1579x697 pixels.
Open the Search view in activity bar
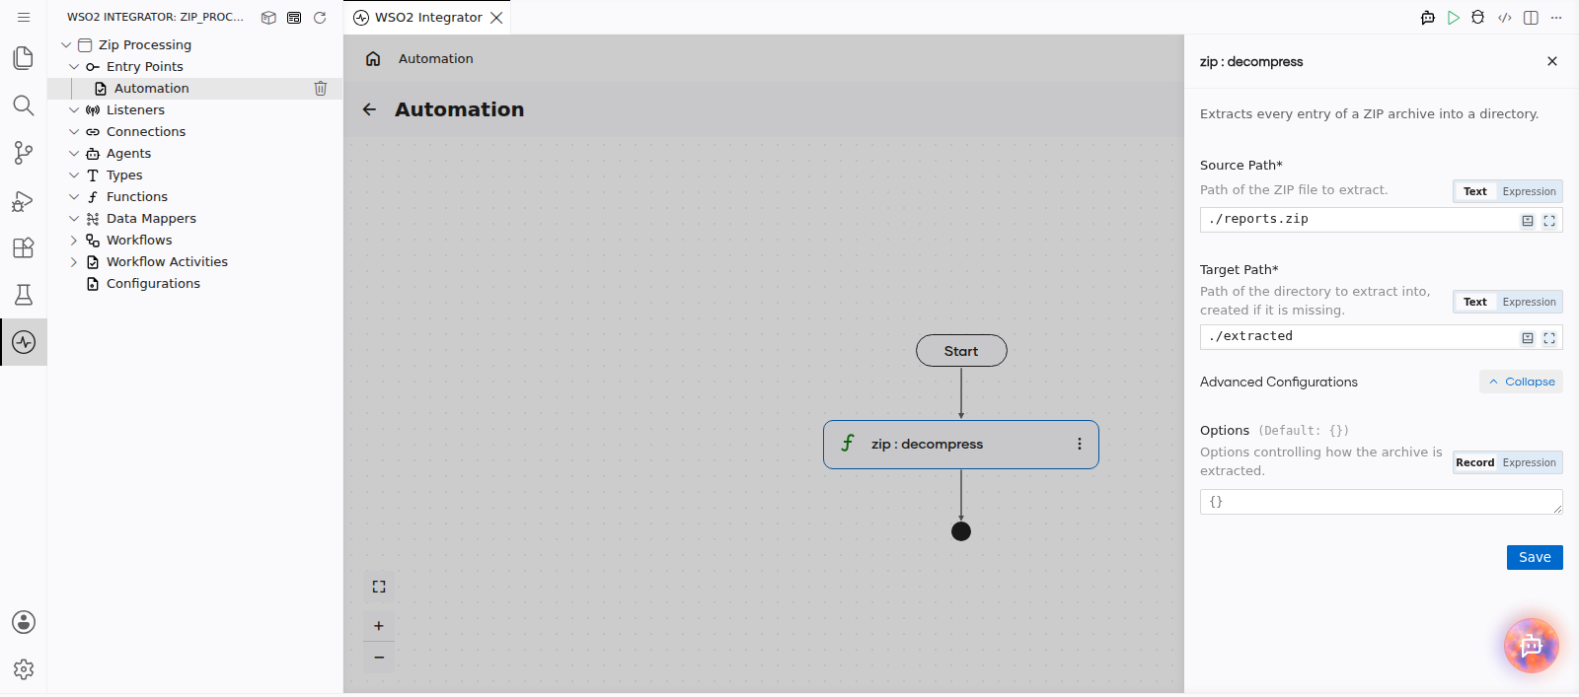(x=24, y=105)
